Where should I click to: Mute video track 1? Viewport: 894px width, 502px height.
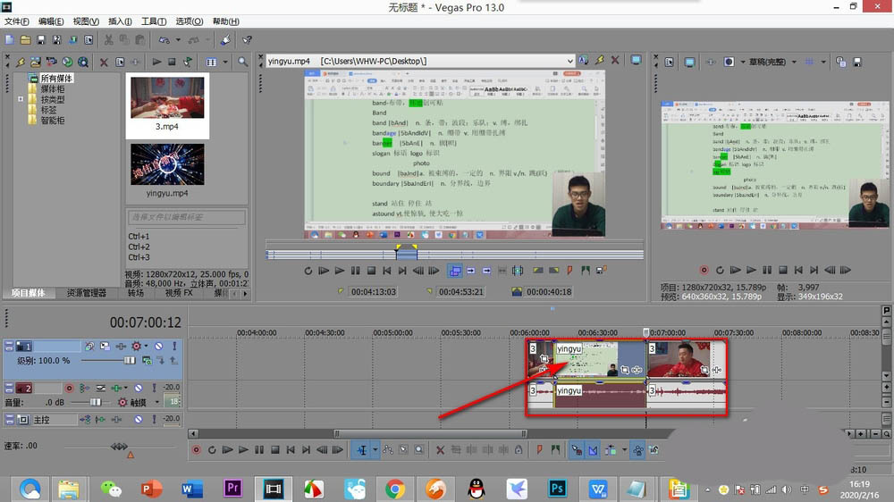point(158,346)
